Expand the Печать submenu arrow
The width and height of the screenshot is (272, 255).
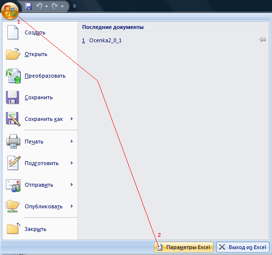click(72, 142)
